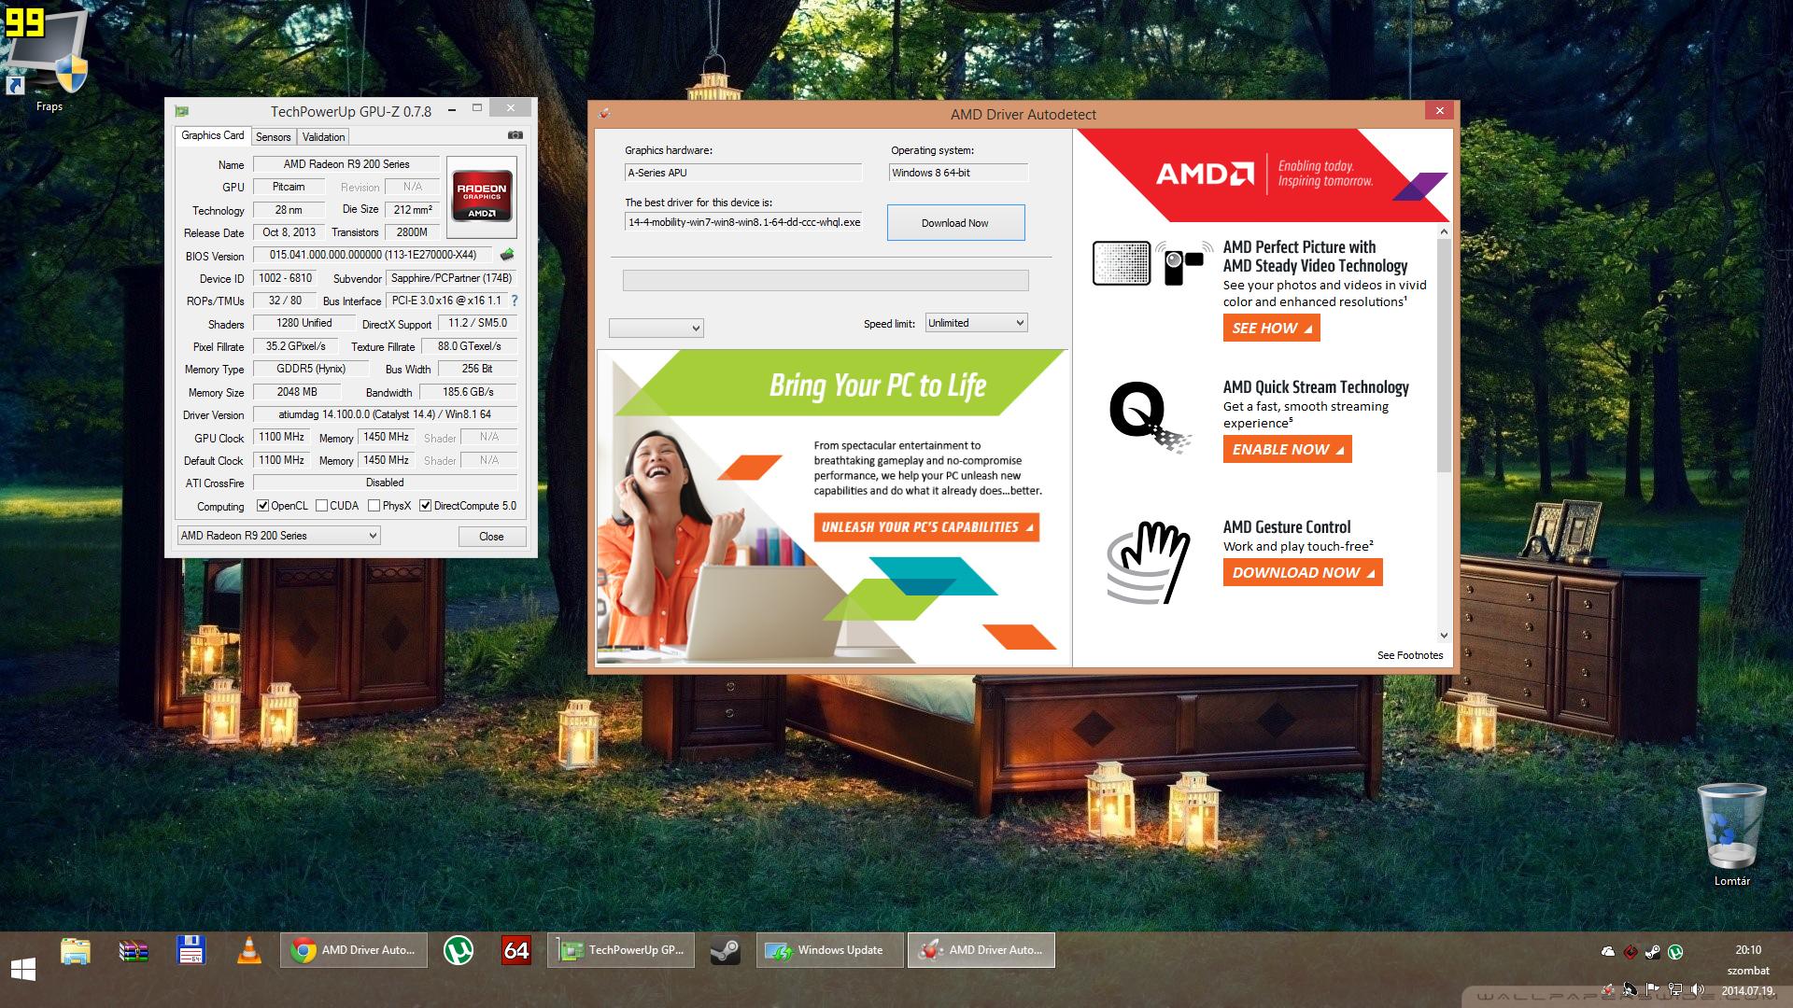Viewport: 1793px width, 1008px height.
Task: Click UNLEASH YOUR PC'S CAPABILITIES button
Action: (926, 527)
